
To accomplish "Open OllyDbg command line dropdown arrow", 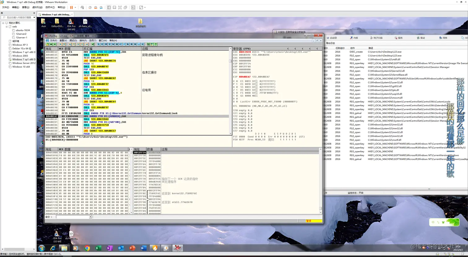I will pyautogui.click(x=90, y=217).
